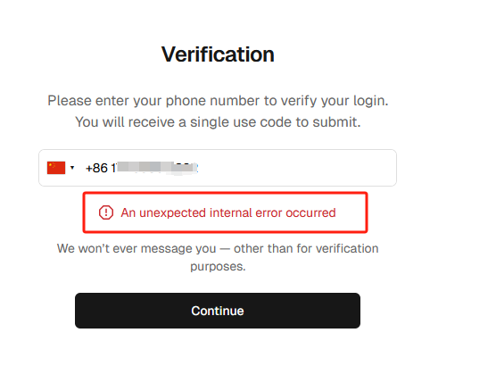Click the Verification heading
The image size is (496, 366).
218,54
